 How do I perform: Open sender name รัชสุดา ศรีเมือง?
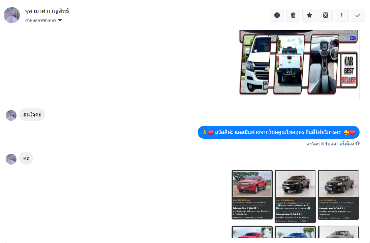[340, 144]
